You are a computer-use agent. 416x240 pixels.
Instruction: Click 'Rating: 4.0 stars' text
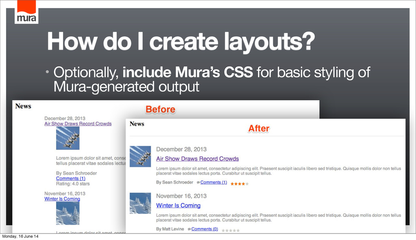(x=73, y=184)
